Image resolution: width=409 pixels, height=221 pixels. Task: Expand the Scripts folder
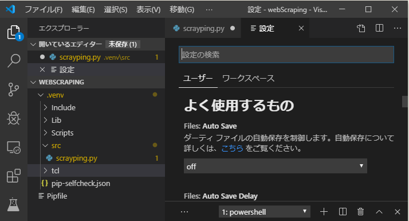46,133
